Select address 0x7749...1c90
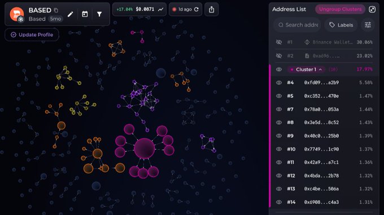Screen dimensions: 384x215 pyautogui.click(x=321, y=149)
